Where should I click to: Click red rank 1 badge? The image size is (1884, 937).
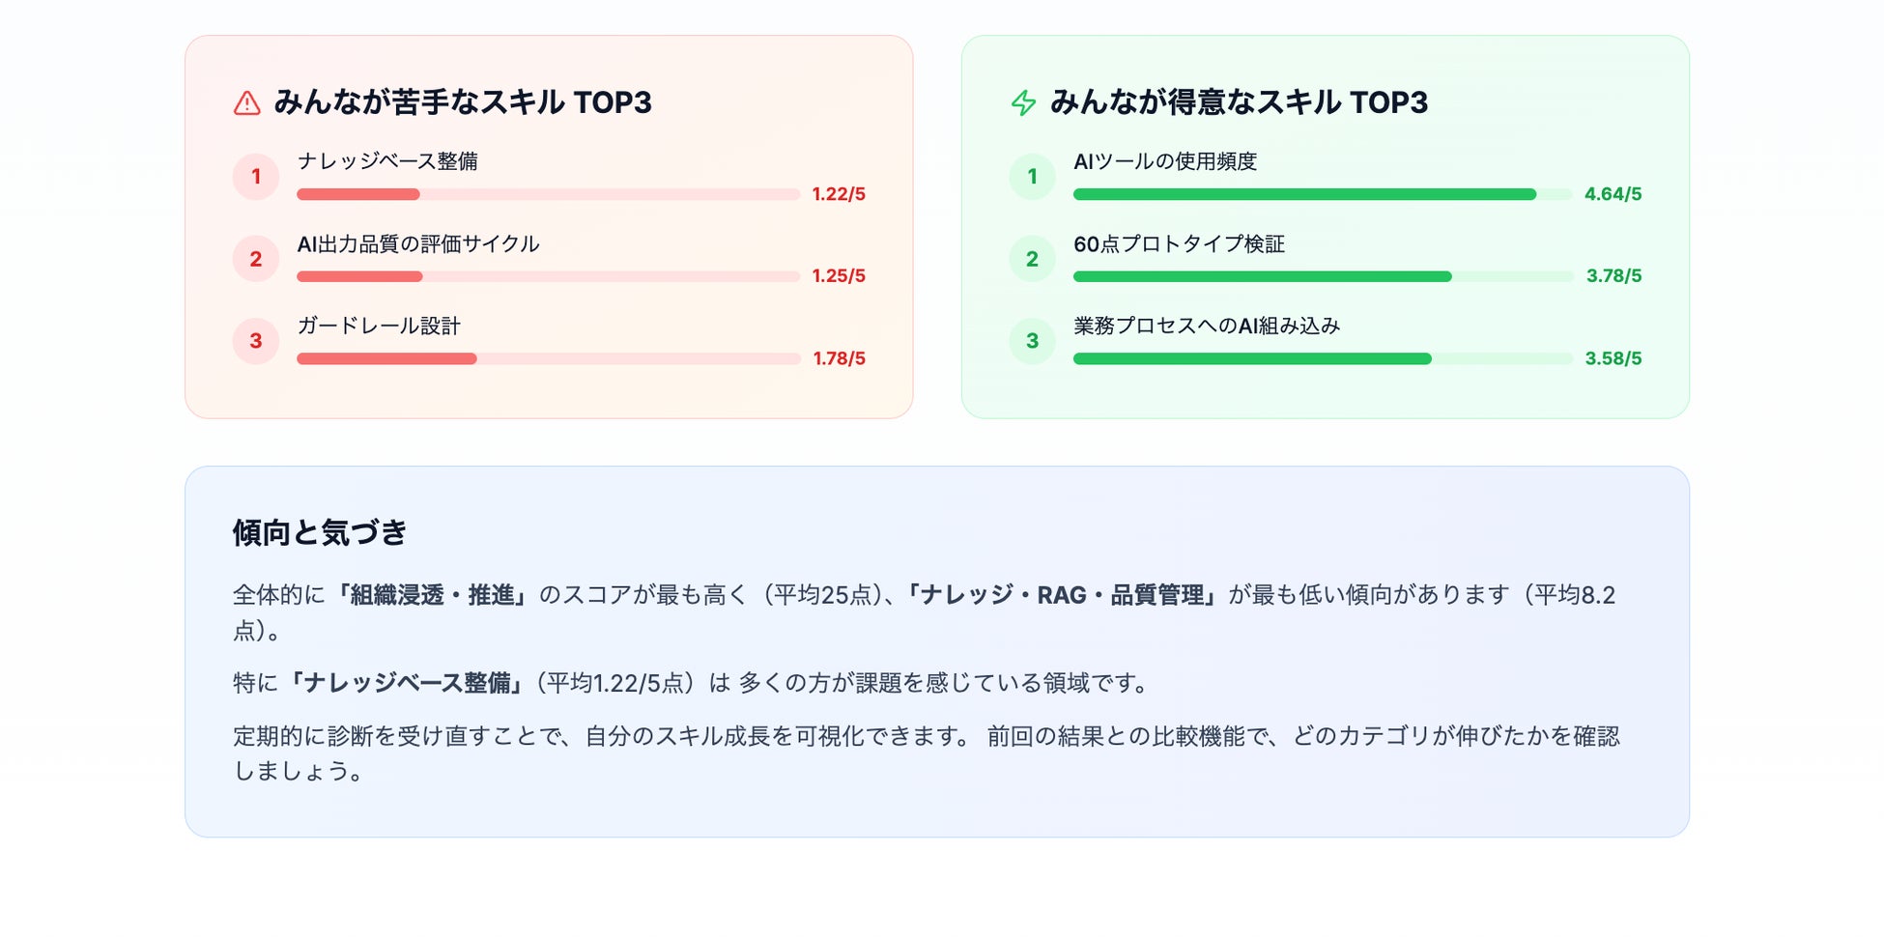coord(256,177)
